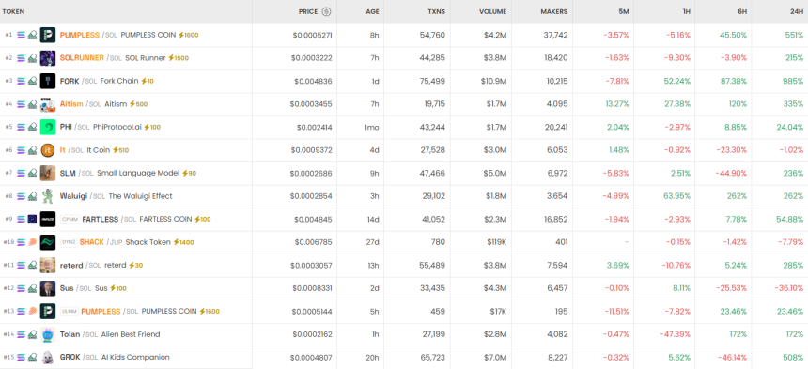Open the Tolan Alien Best Friend pair
The width and height of the screenshot is (808, 369).
[x=110, y=334]
